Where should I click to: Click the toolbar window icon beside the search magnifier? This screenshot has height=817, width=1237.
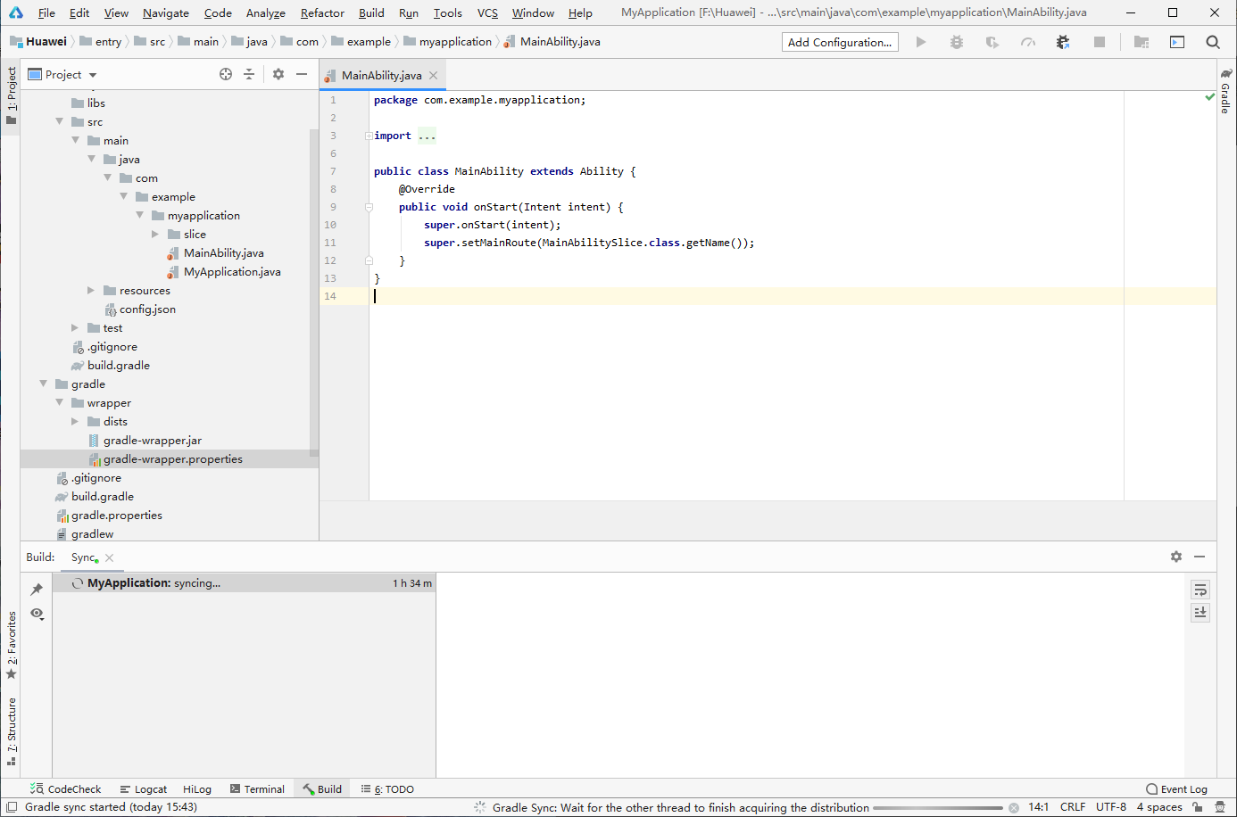pyautogui.click(x=1177, y=42)
